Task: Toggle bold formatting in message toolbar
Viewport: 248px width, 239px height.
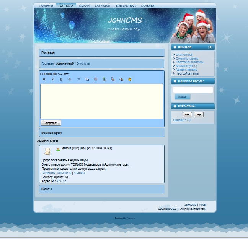Action: [44, 79]
